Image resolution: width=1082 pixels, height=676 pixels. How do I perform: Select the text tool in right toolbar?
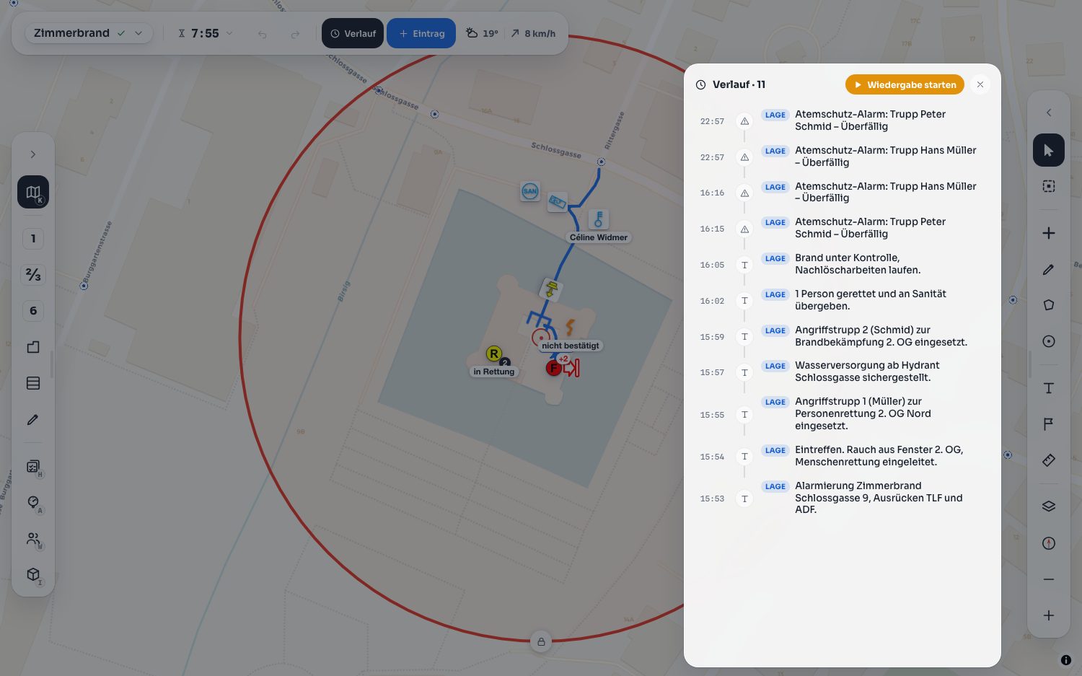tap(1048, 388)
